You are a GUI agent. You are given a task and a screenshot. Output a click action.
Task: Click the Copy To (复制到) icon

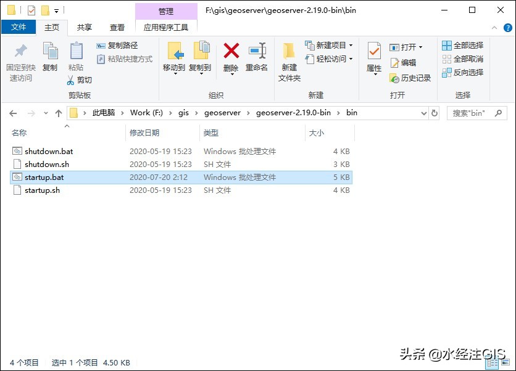(x=201, y=51)
